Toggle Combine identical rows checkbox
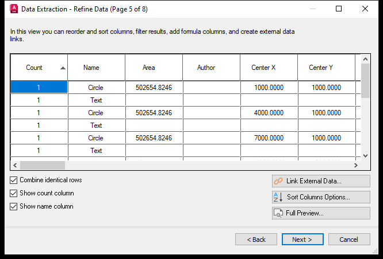383x259 pixels. pyautogui.click(x=13, y=180)
